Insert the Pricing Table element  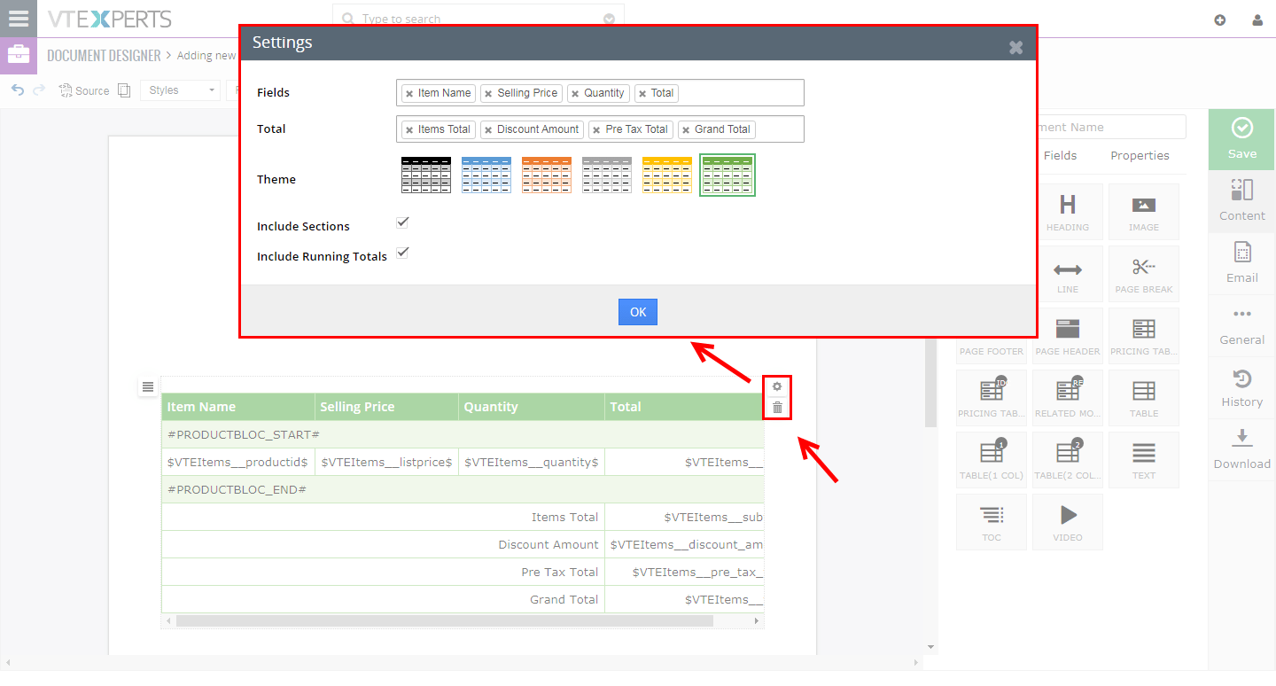tap(1144, 335)
